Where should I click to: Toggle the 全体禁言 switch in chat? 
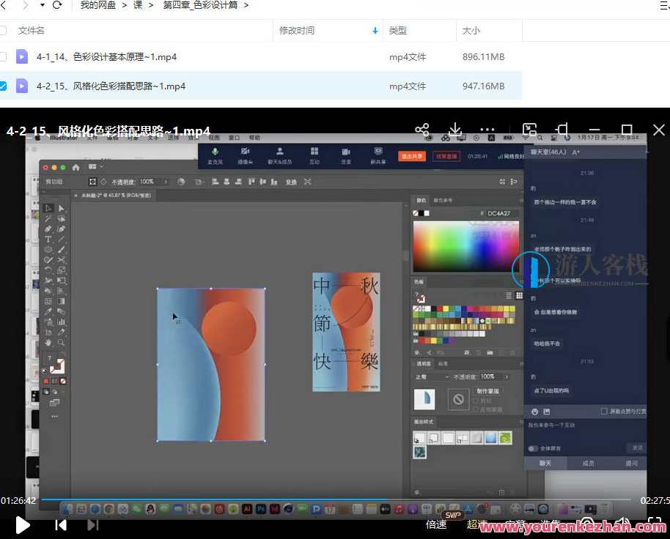click(x=533, y=448)
